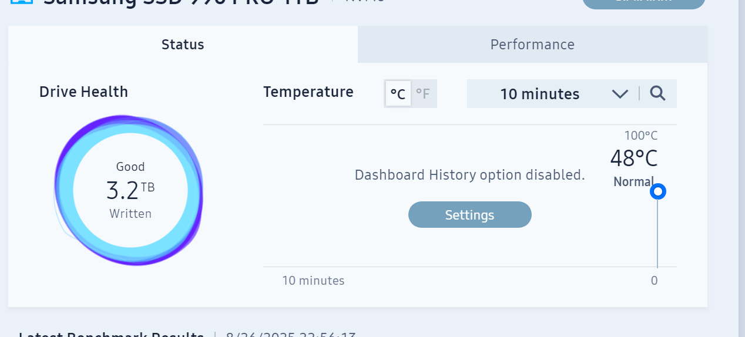Click the 48°C temperature reading
Screen dimensions: 745x337
tap(634, 159)
